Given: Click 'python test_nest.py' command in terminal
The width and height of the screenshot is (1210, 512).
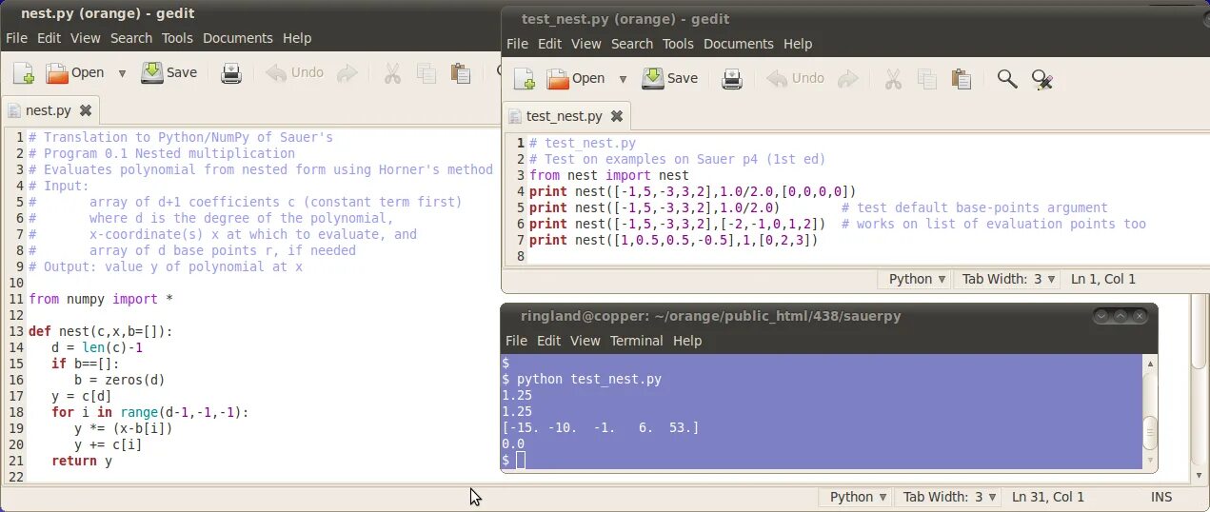Looking at the screenshot, I should 589,380.
